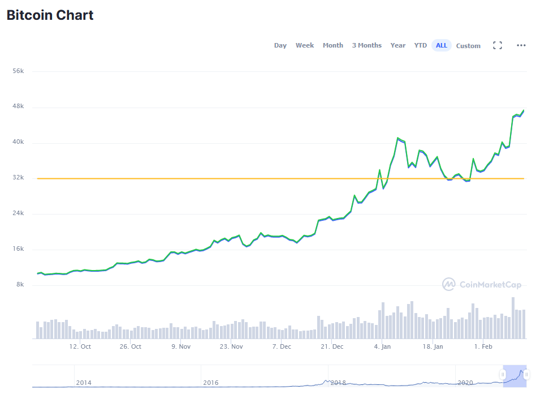This screenshot has height=394, width=536.
Task: Select the Year time range
Action: pyautogui.click(x=398, y=46)
